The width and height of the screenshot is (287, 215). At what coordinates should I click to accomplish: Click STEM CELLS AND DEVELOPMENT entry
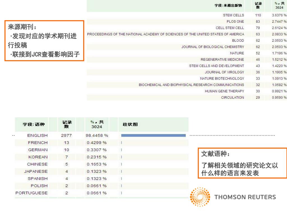(x=217, y=66)
